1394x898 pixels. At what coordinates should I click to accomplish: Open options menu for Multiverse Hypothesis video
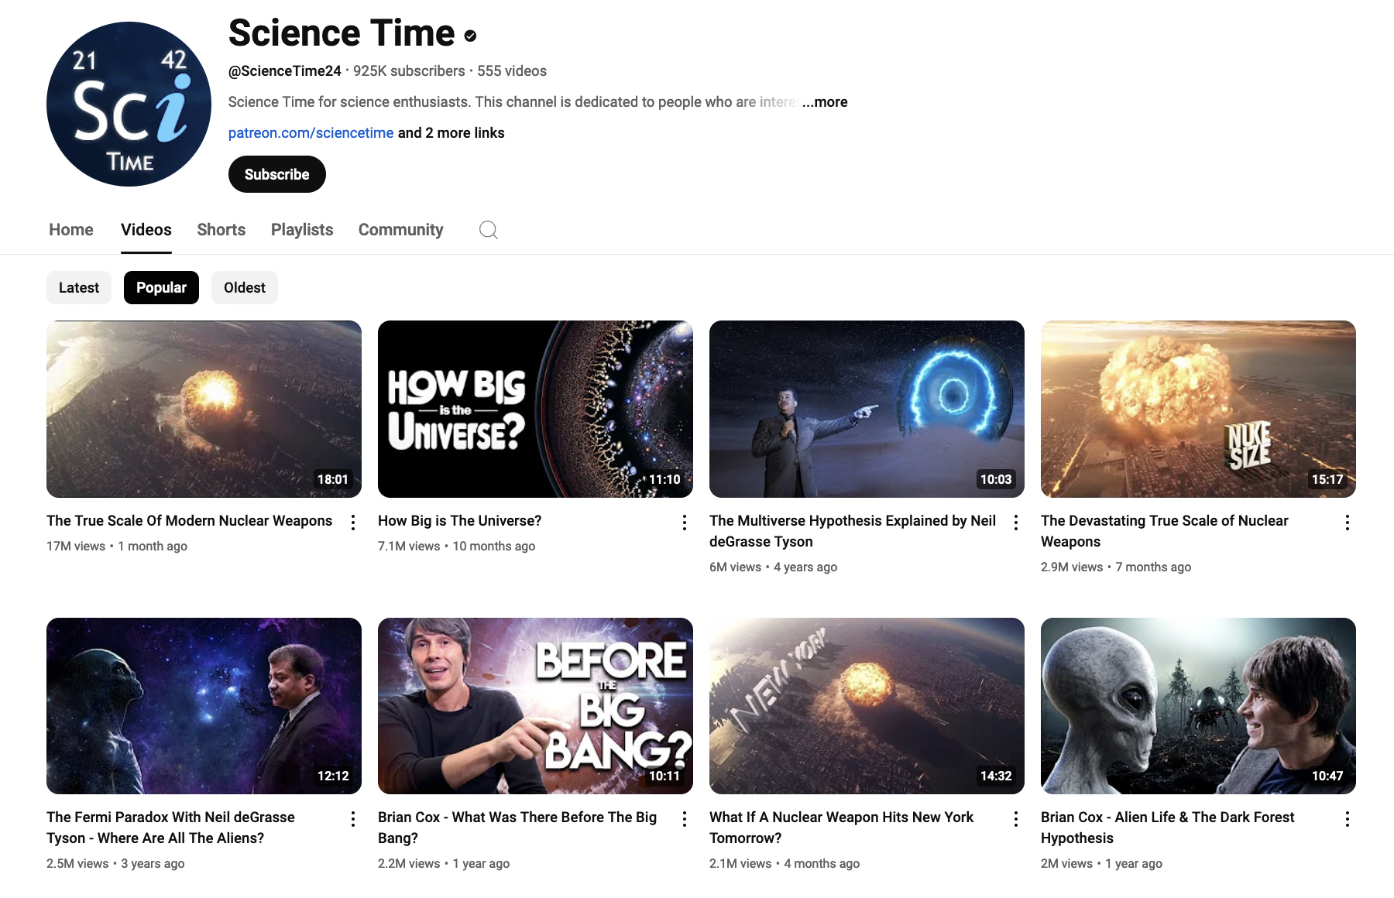pyautogui.click(x=1016, y=523)
